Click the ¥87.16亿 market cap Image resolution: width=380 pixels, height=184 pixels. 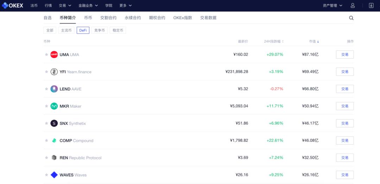coord(310,55)
